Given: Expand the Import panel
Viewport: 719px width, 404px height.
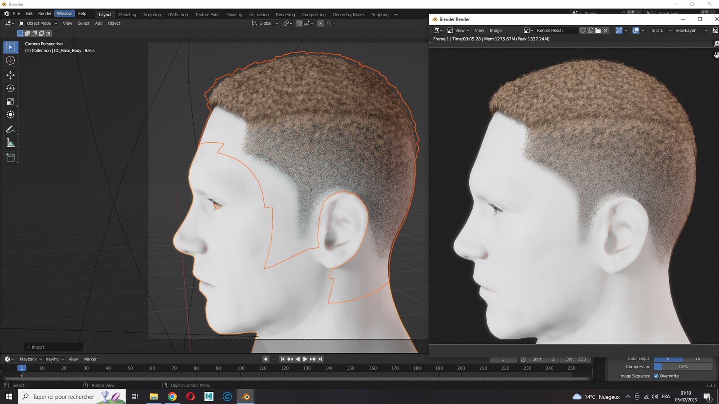Looking at the screenshot, I should [x=53, y=347].
